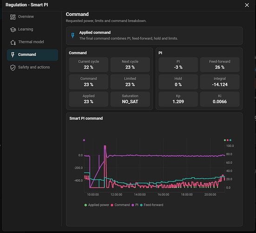
Task: Click the Command lightning icon in sidebar
Action: pyautogui.click(x=13, y=55)
